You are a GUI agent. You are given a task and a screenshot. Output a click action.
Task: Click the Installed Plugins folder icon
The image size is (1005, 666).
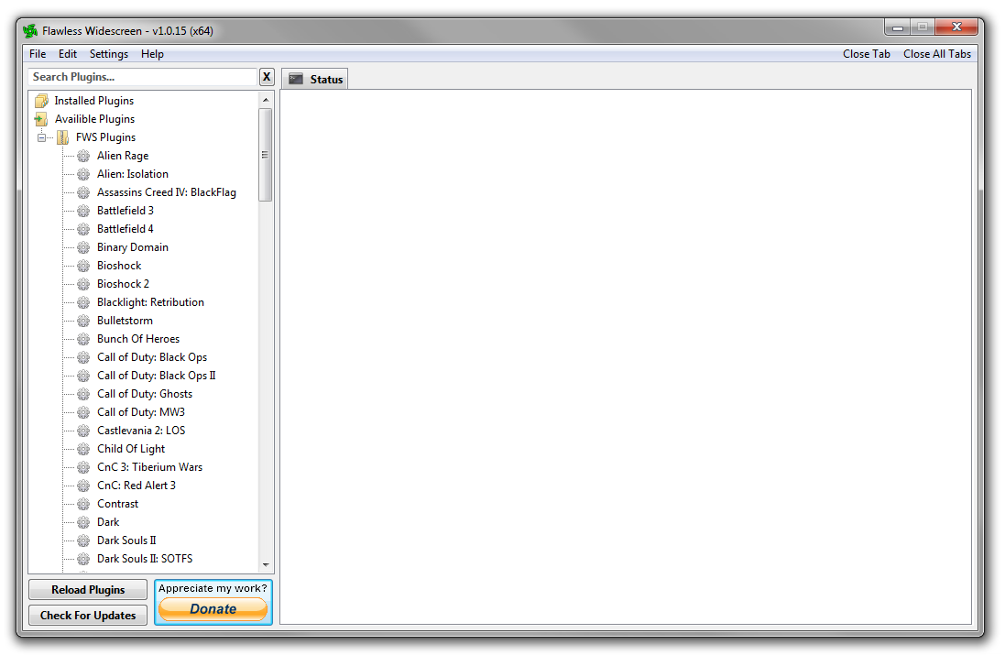[41, 101]
